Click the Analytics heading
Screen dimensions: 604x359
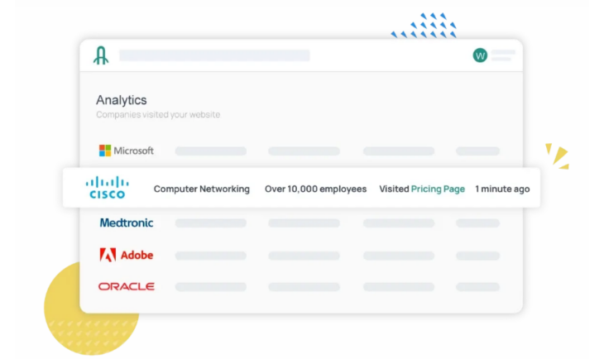click(x=122, y=100)
